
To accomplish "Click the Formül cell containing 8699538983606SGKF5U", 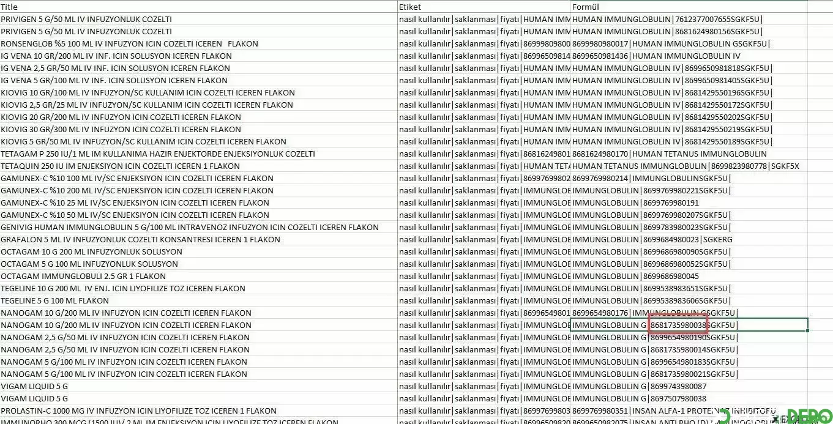I will pyautogui.click(x=689, y=300).
